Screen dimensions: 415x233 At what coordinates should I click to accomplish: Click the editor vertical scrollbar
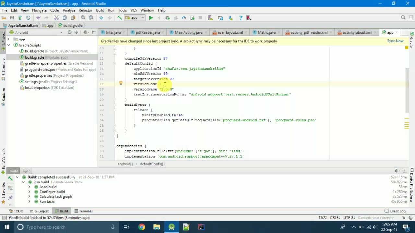tap(406, 91)
